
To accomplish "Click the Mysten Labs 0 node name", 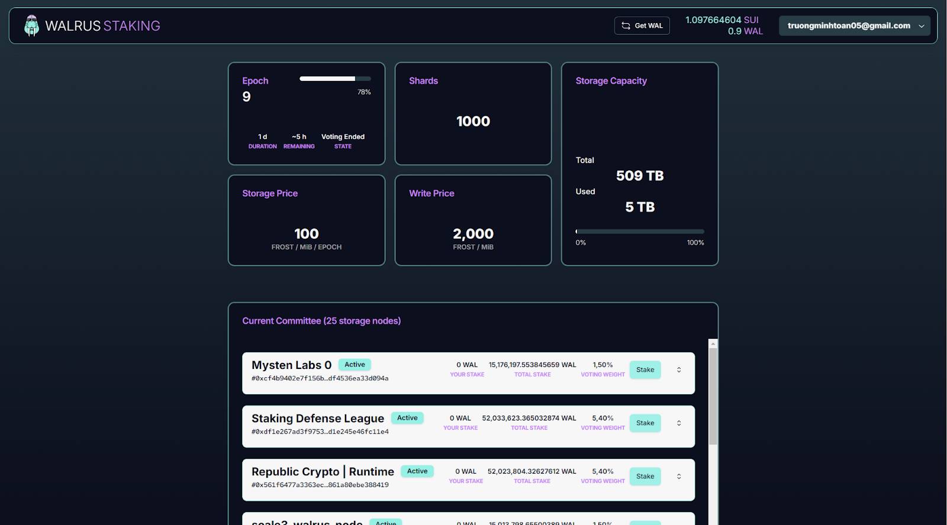I will point(291,365).
